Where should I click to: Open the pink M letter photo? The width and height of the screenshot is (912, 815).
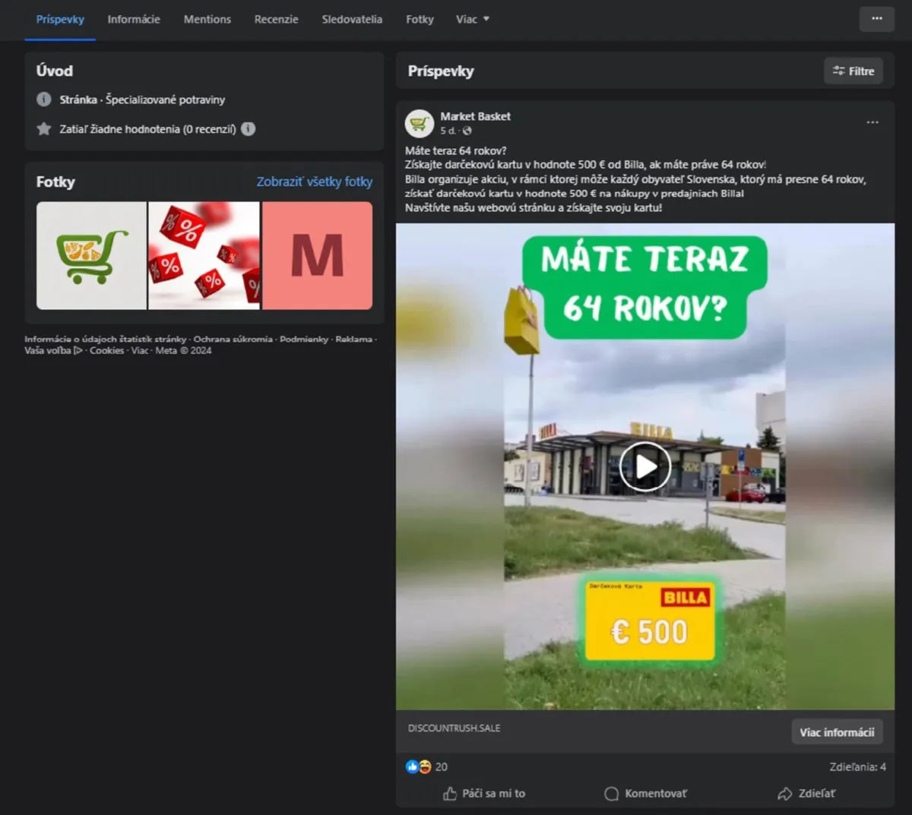317,255
